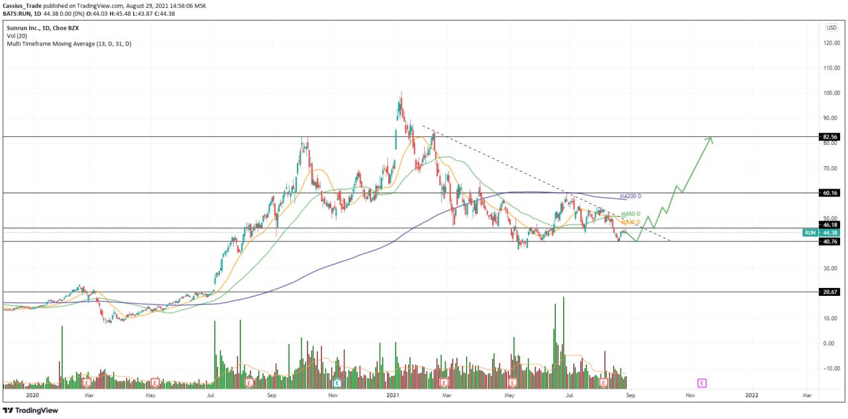The width and height of the screenshot is (848, 419).
Task: Click the Cassius_Trade author name
Action: [23, 5]
